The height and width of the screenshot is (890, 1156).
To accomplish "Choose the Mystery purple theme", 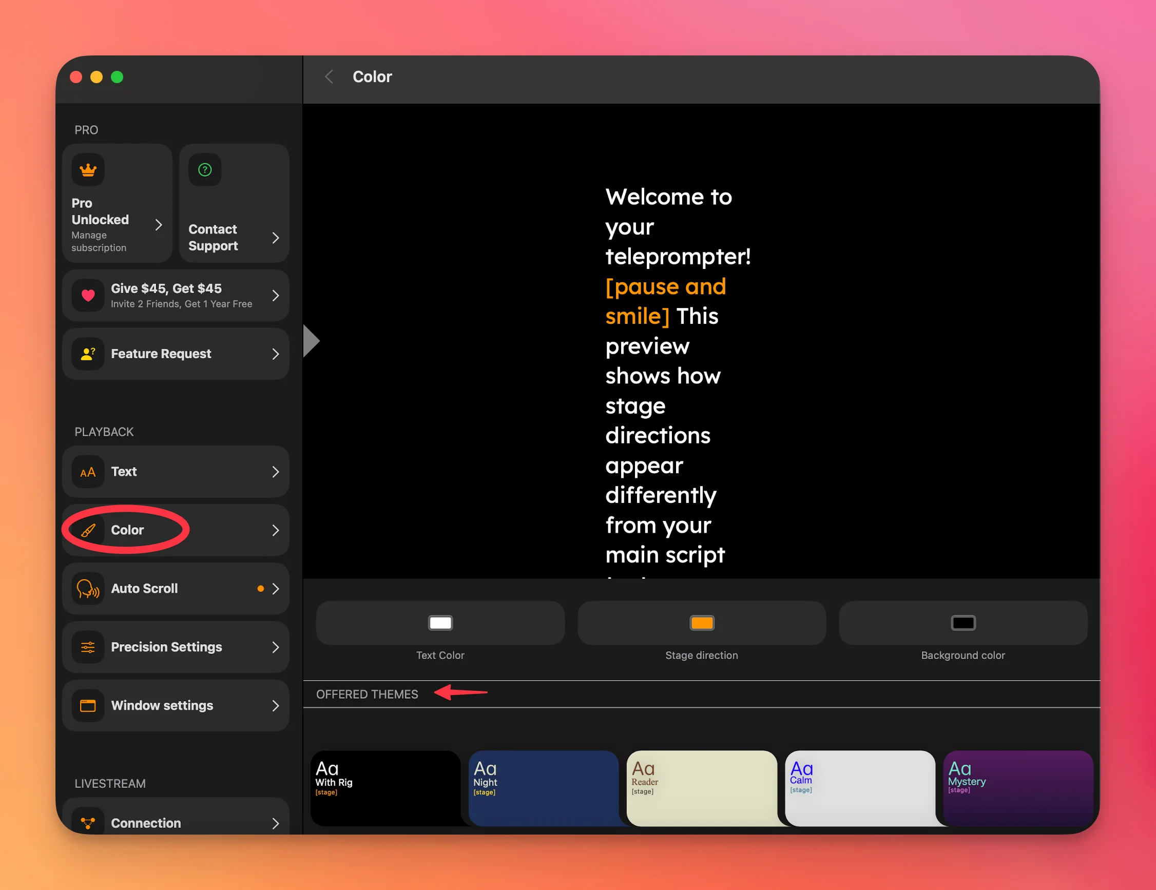I will click(x=1017, y=788).
